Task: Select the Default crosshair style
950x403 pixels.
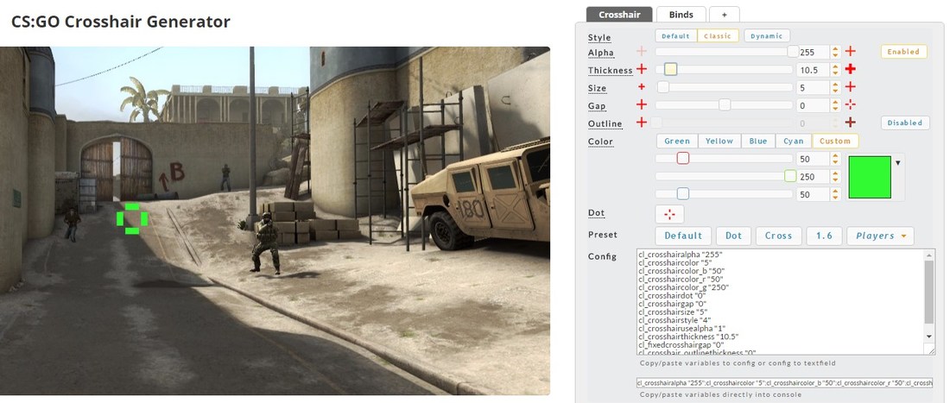Action: point(675,36)
